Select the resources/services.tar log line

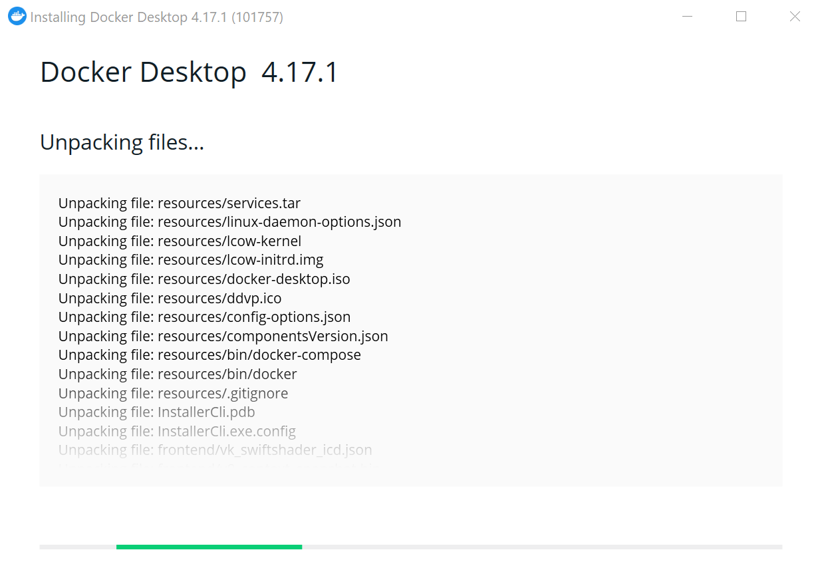point(180,203)
